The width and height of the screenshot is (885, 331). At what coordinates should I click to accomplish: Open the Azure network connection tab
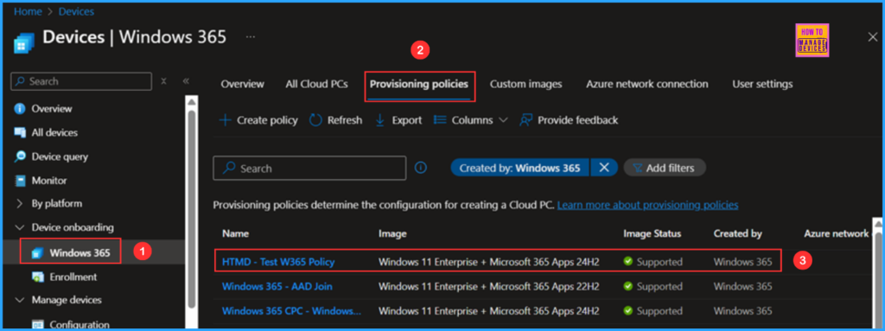pos(646,84)
